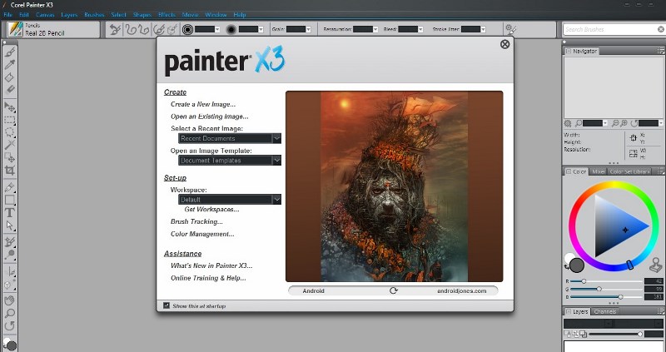Close the Layers panel with its box
666x352 pixels.
click(x=569, y=312)
